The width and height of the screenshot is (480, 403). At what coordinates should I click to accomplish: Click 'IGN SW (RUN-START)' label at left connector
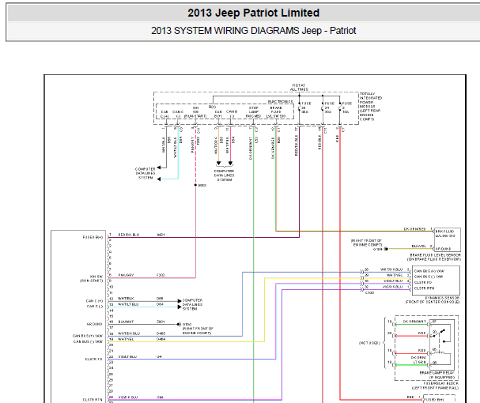point(92,278)
